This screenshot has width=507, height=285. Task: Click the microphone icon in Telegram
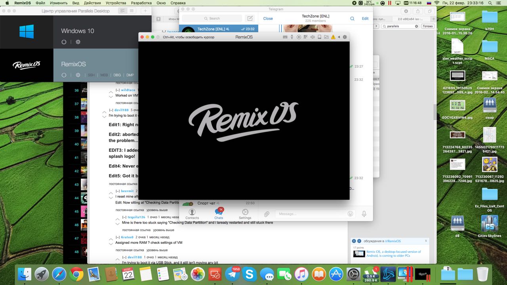(364, 214)
